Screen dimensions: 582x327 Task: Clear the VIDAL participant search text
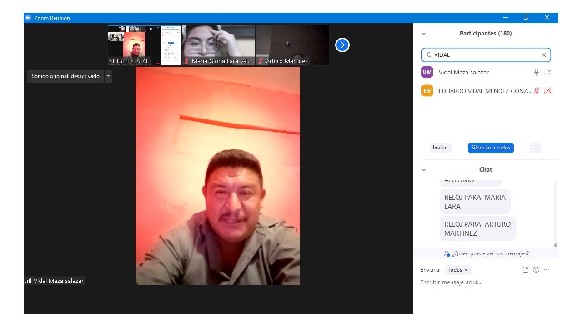pos(543,55)
